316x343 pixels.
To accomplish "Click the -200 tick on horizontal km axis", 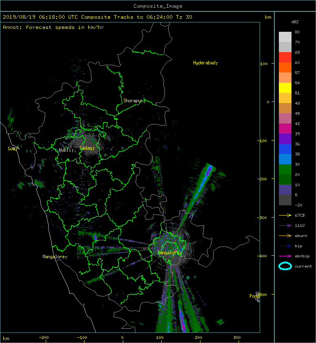I will pyautogui.click(x=44, y=338).
